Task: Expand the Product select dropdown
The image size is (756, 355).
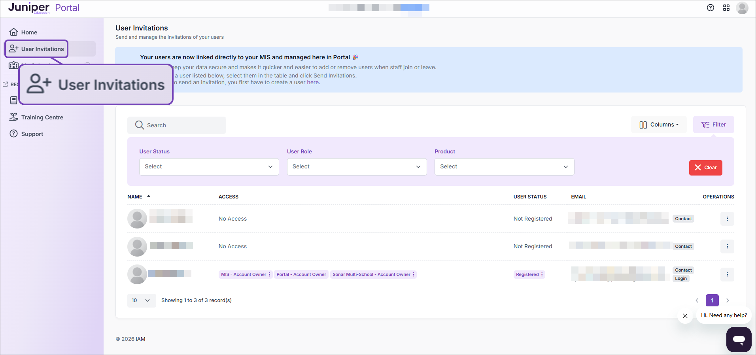Action: (504, 167)
